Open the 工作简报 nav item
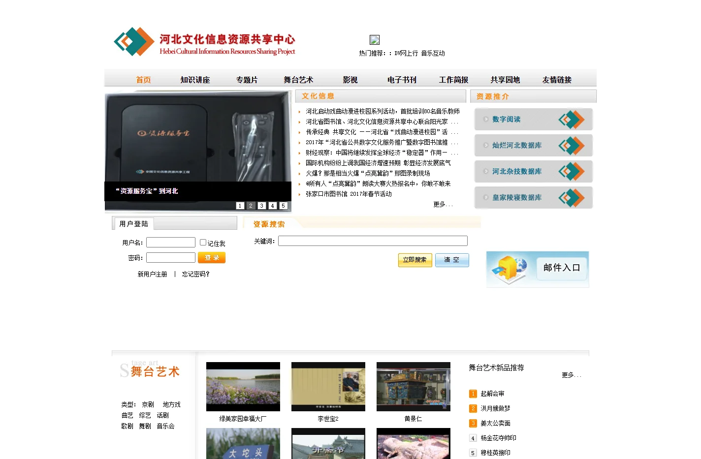The height and width of the screenshot is (459, 701). (453, 80)
